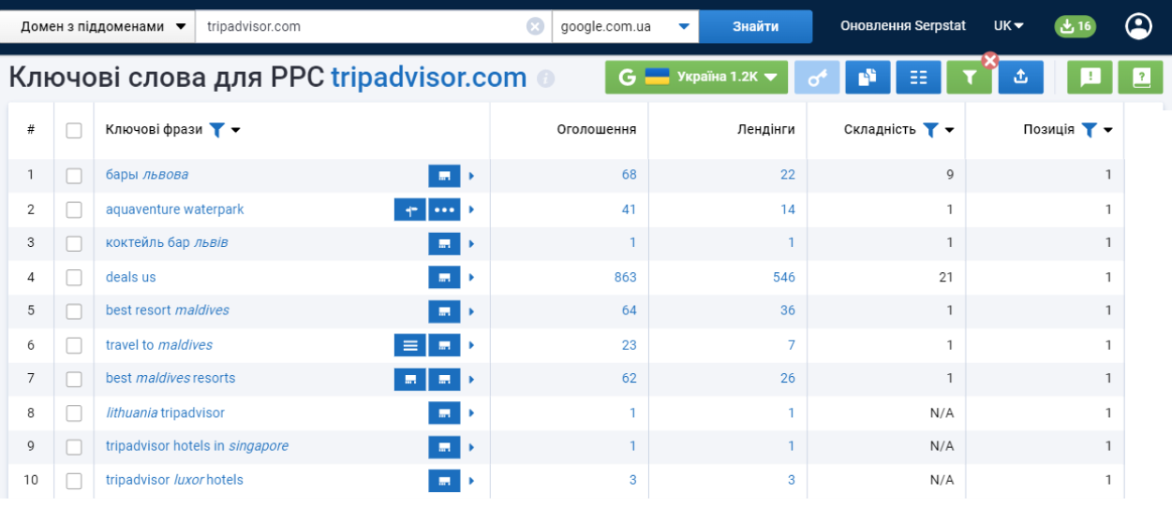1172x506 pixels.
Task: Sort by Лендінги column header
Action: 766,130
